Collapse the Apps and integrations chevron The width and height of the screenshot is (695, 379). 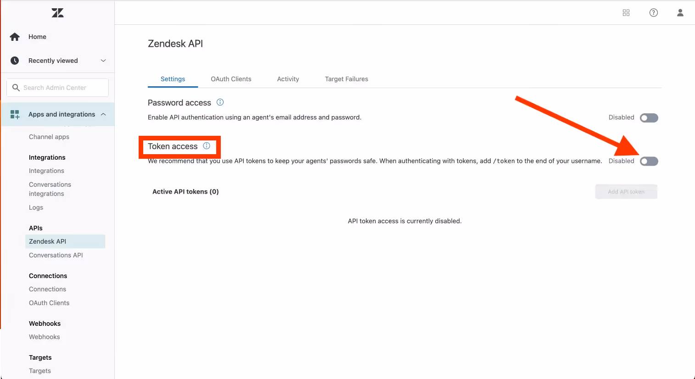pos(103,114)
